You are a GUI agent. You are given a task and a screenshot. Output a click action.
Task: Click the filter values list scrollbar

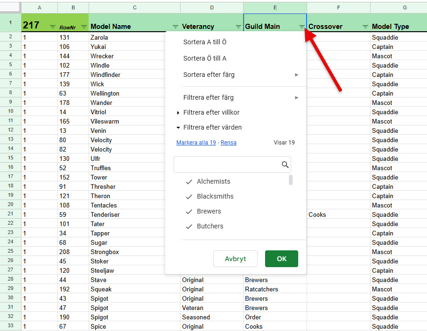click(x=291, y=180)
